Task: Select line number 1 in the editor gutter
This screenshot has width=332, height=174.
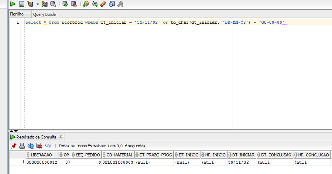Action: (18, 22)
